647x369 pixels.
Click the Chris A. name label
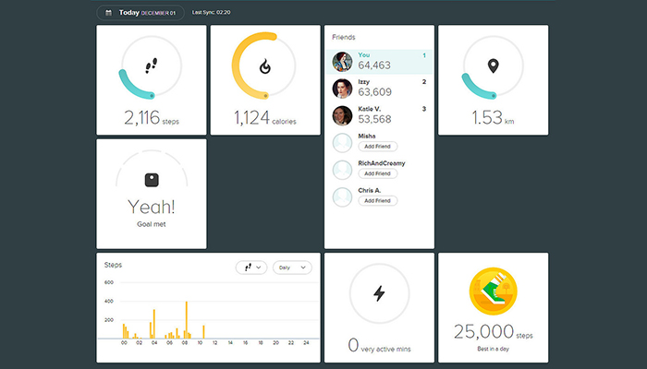point(370,190)
